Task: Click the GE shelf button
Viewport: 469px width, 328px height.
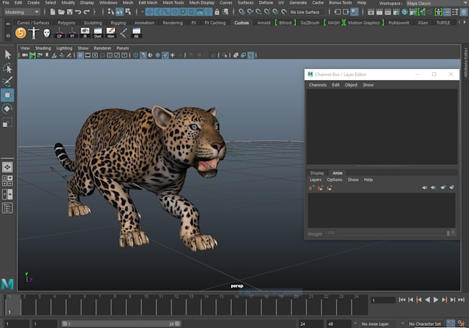Action: point(137,32)
